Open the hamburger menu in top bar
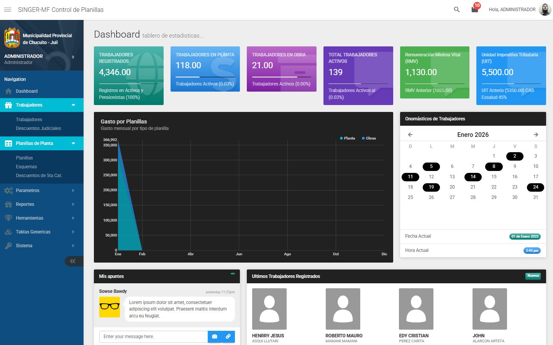The image size is (553, 345). coord(8,10)
